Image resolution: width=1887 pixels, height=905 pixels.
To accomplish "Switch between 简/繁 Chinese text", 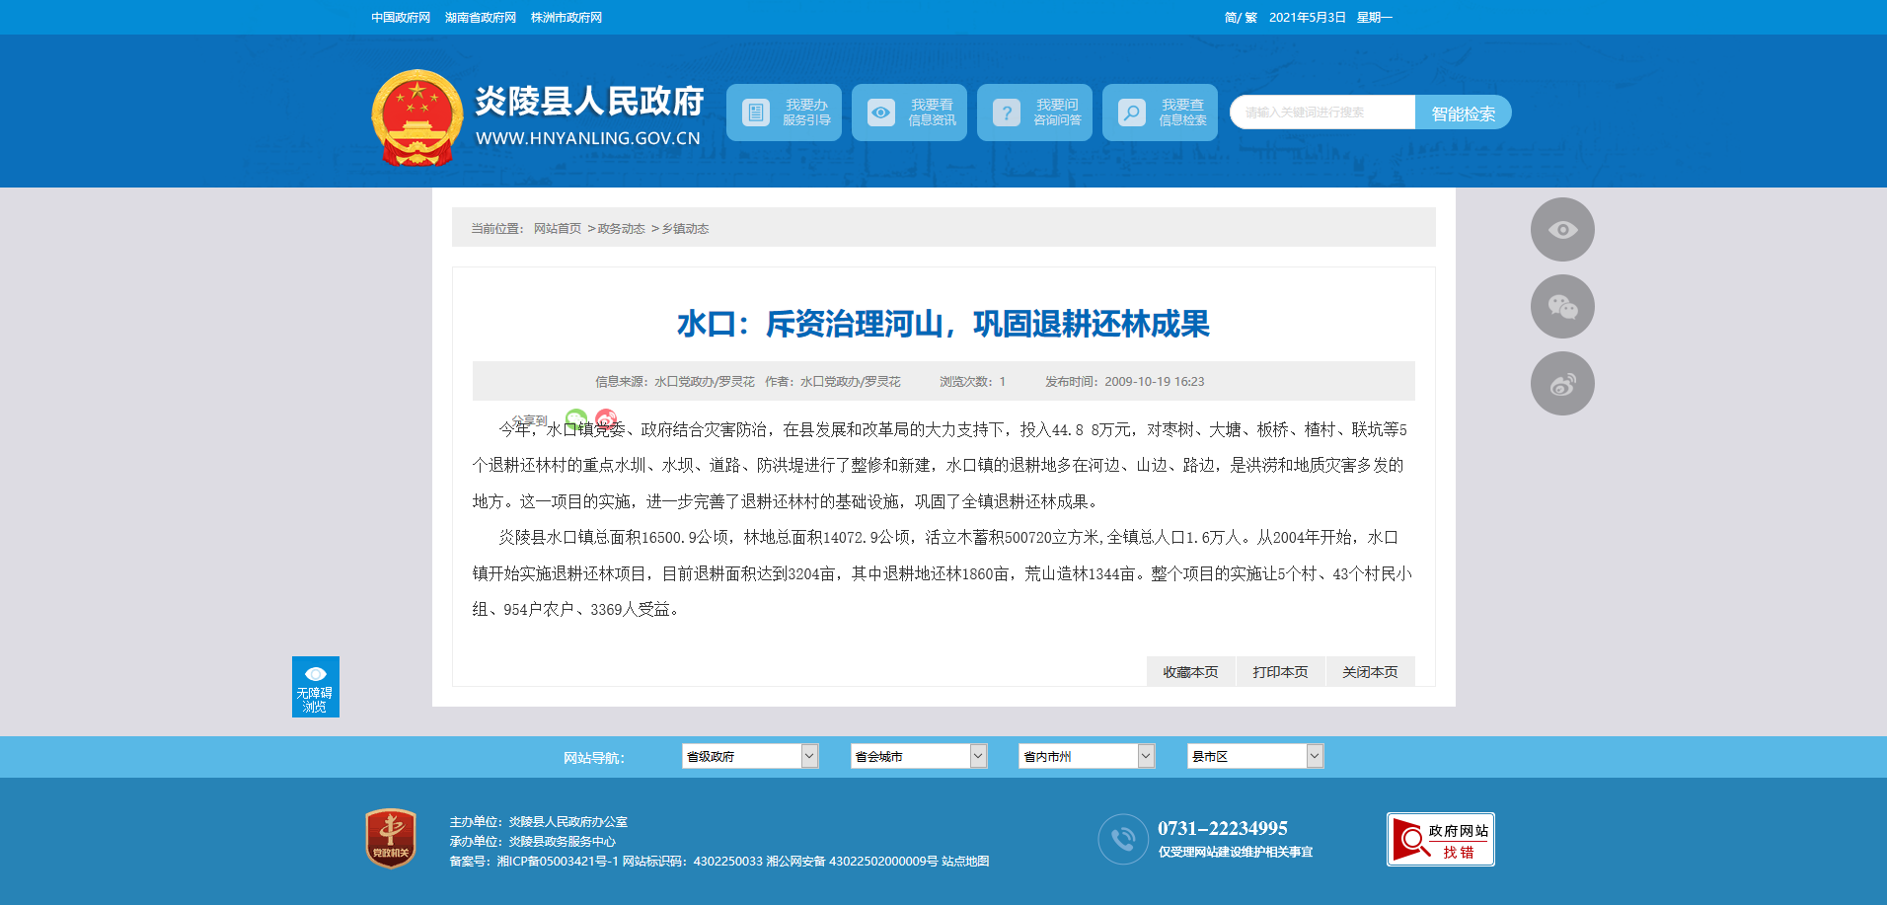I will pos(1240,18).
